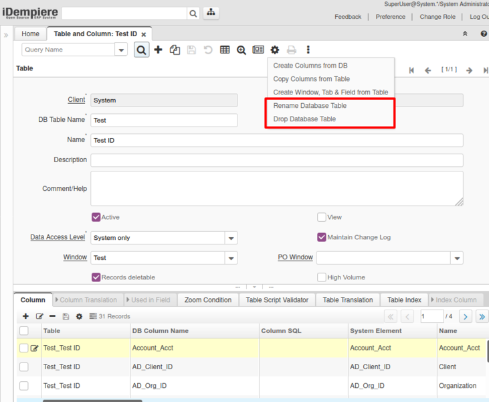Uncheck the Active checkbox
Image resolution: width=489 pixels, height=402 pixels.
(x=96, y=217)
